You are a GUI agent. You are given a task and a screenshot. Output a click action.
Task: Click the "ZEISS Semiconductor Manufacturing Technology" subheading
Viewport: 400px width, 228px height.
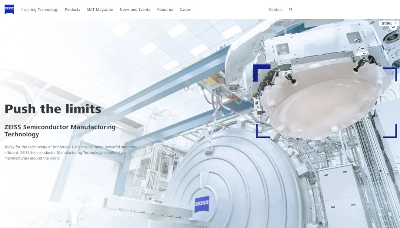[x=60, y=130]
